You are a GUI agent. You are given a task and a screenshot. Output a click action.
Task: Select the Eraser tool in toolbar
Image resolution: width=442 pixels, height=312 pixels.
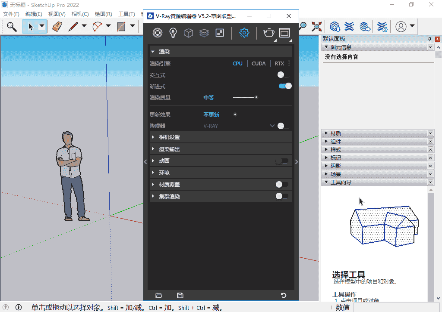(57, 27)
